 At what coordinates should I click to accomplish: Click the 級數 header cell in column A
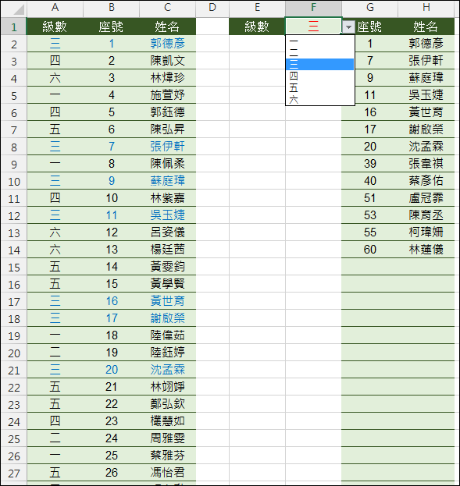[x=55, y=27]
